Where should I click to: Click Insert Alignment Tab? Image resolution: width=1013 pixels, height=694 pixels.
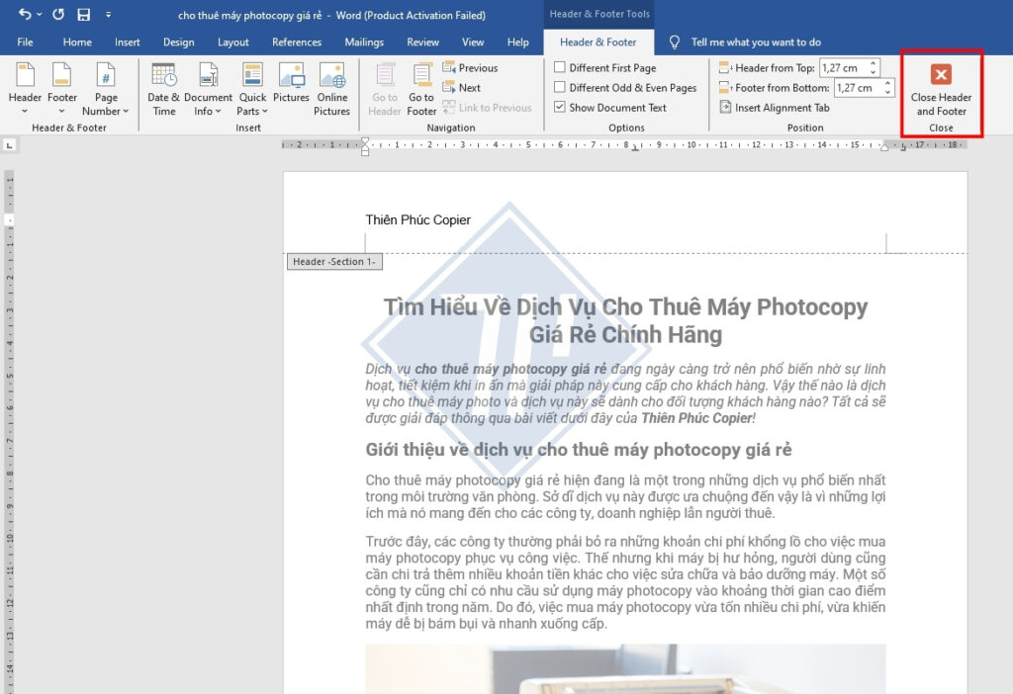point(774,108)
